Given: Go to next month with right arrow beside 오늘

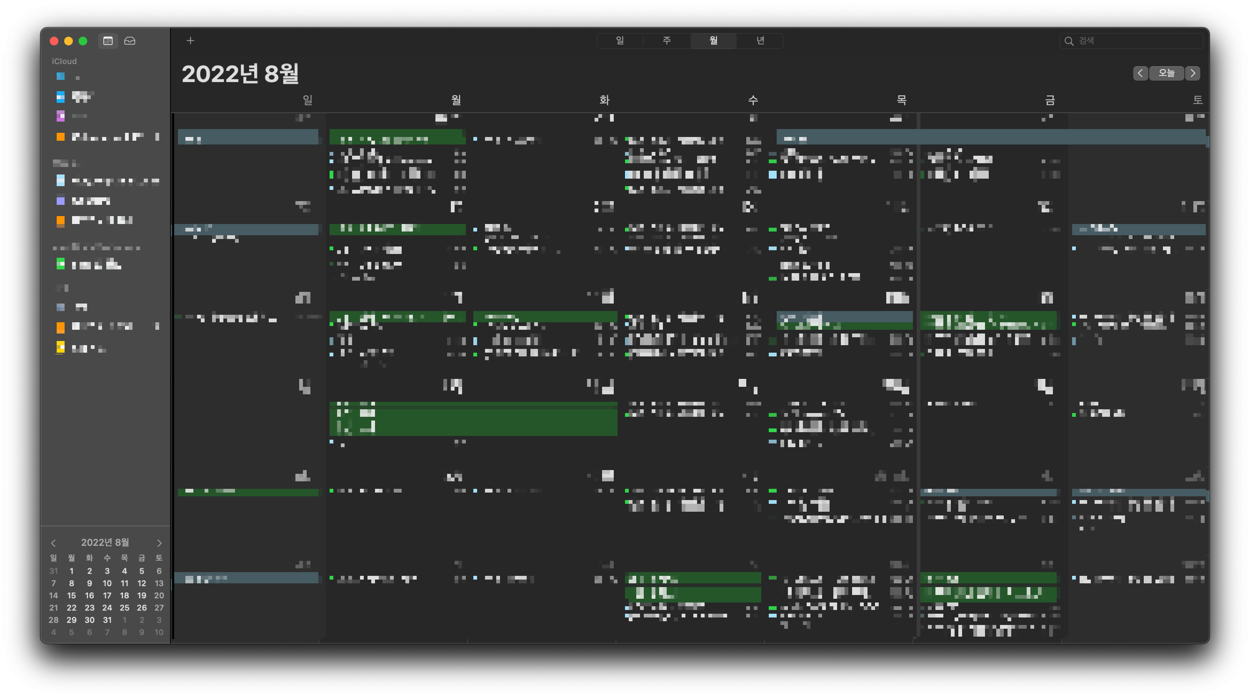Looking at the screenshot, I should coord(1192,73).
